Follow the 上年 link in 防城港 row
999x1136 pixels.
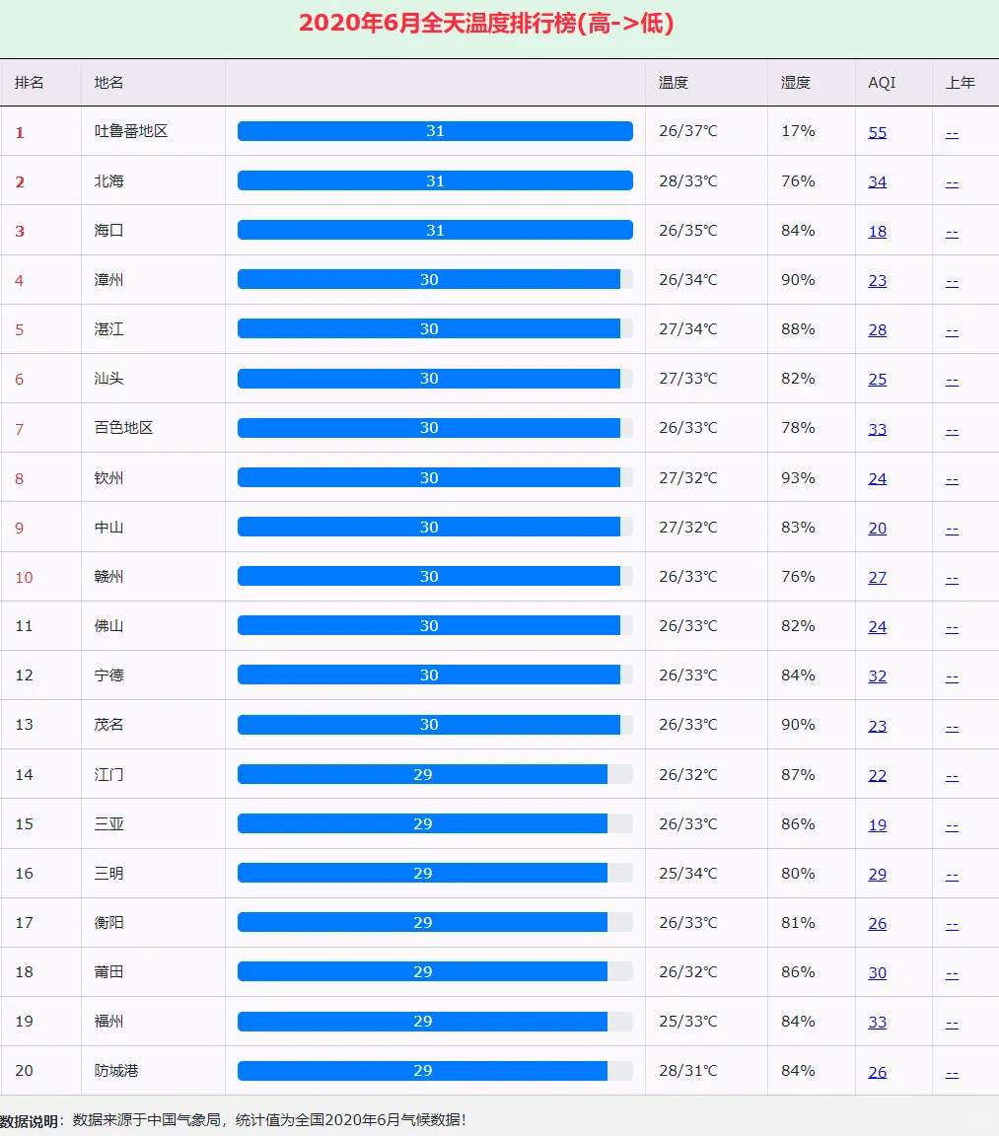click(952, 1072)
